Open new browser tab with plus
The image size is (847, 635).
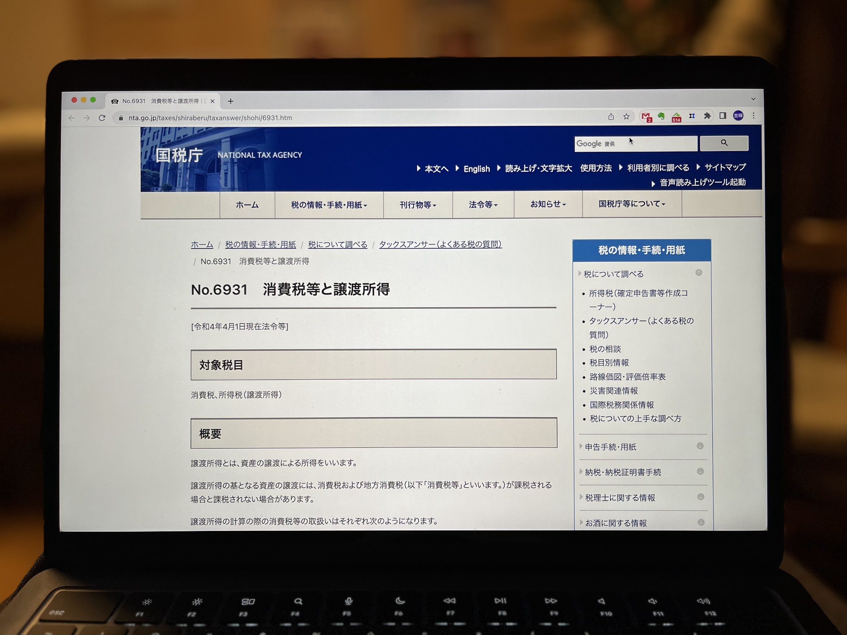(x=230, y=101)
